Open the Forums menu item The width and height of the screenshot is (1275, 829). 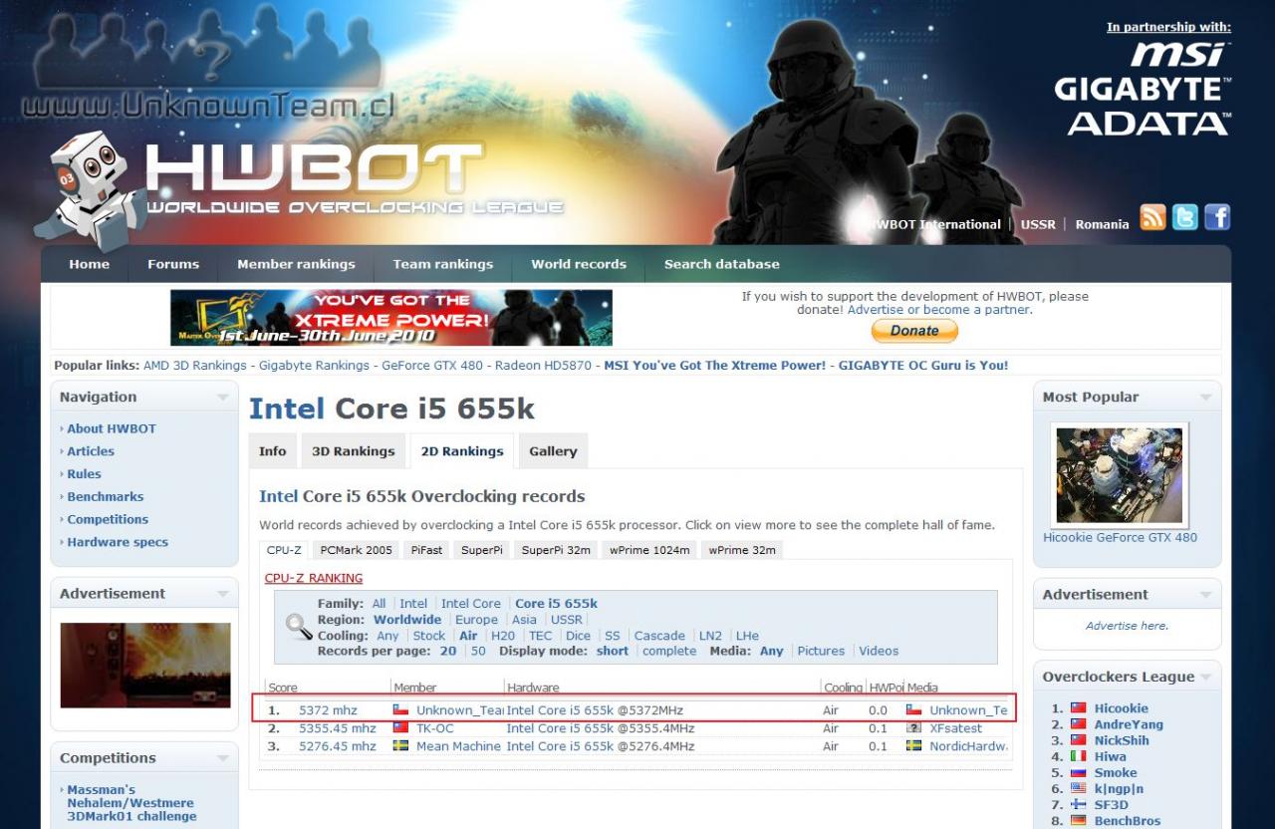[x=173, y=264]
